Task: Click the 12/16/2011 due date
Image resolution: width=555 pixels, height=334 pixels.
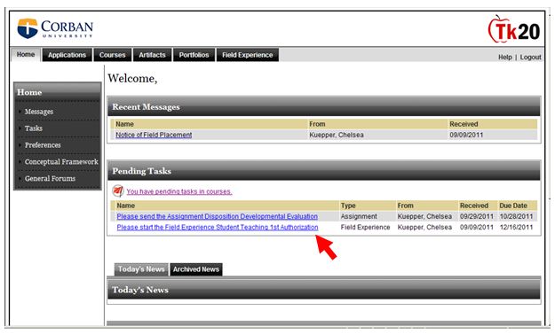Action: click(x=516, y=227)
